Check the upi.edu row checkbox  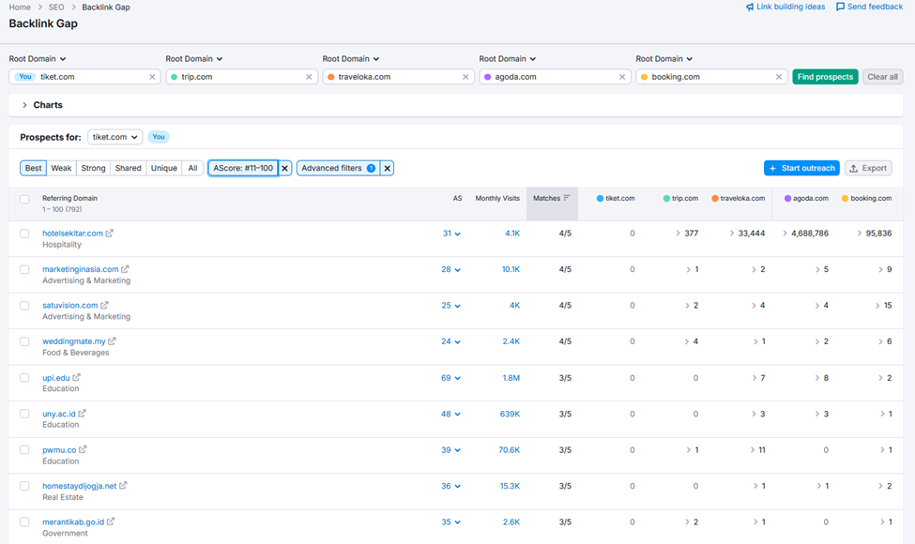coord(24,378)
